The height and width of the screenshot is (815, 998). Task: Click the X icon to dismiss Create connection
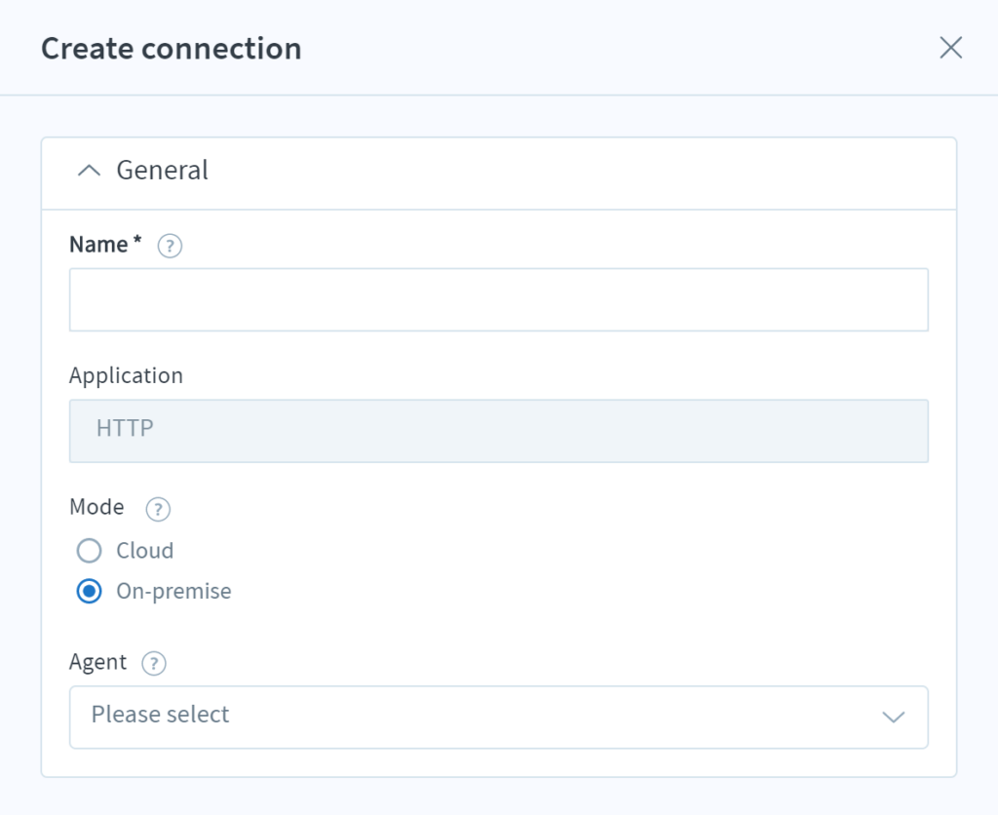tap(950, 47)
